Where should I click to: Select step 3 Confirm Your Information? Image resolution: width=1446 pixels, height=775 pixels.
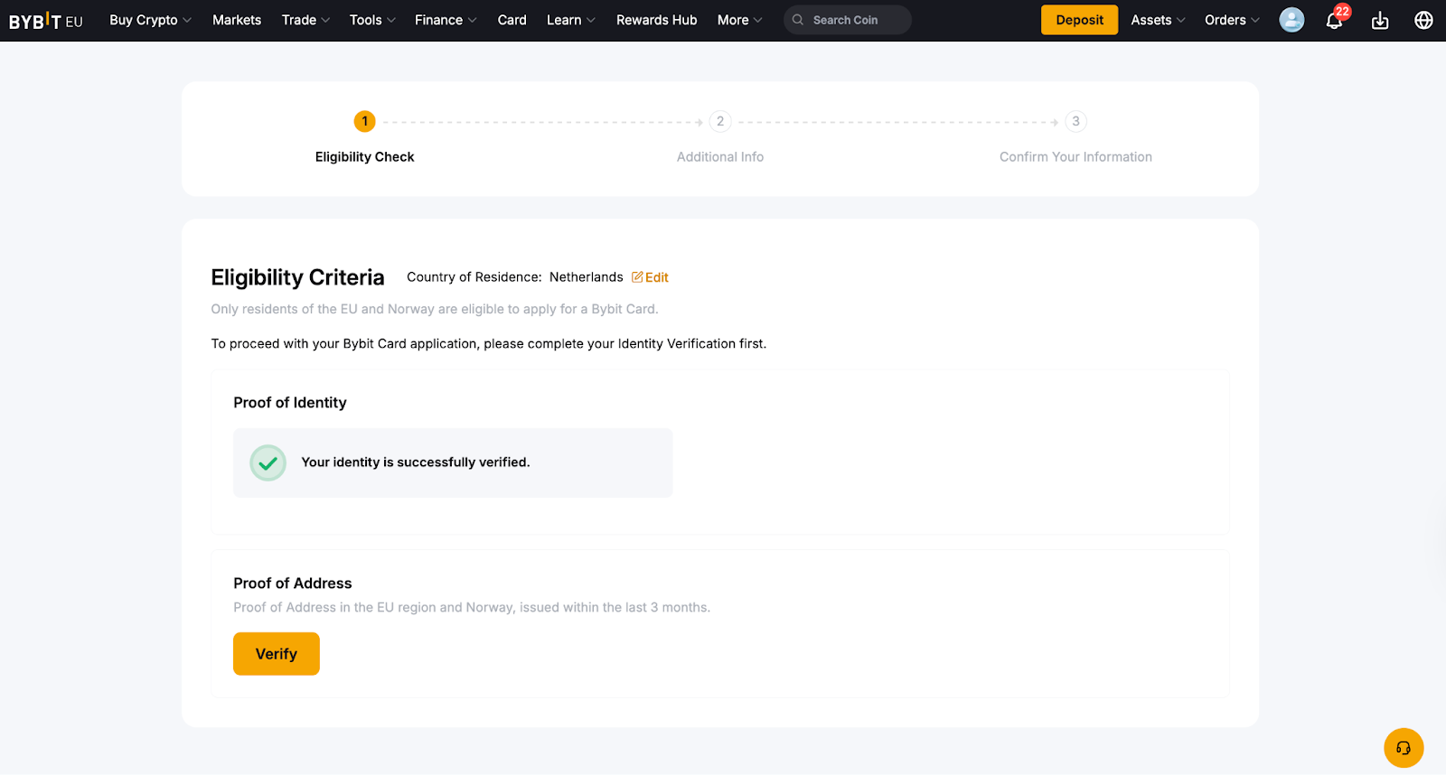coord(1075,138)
